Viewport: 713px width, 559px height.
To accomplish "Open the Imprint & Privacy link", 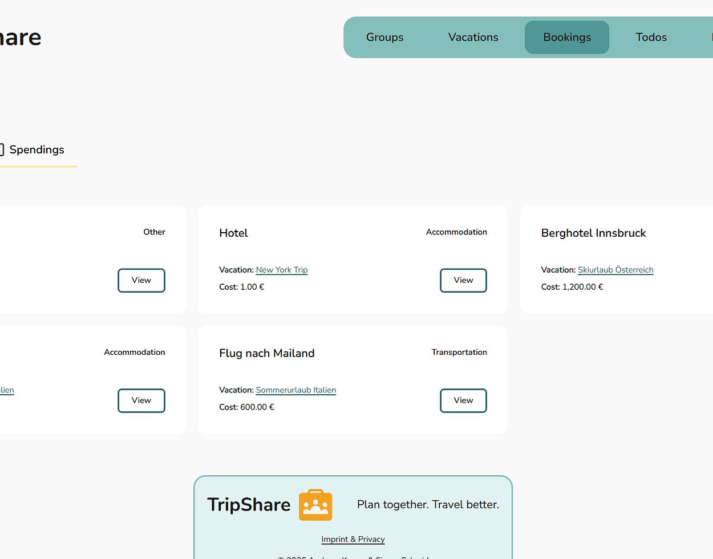I will tap(353, 539).
